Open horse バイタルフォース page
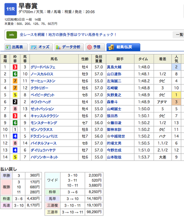Image resolution: width=184 pixels, height=219 pixels. (x=43, y=143)
